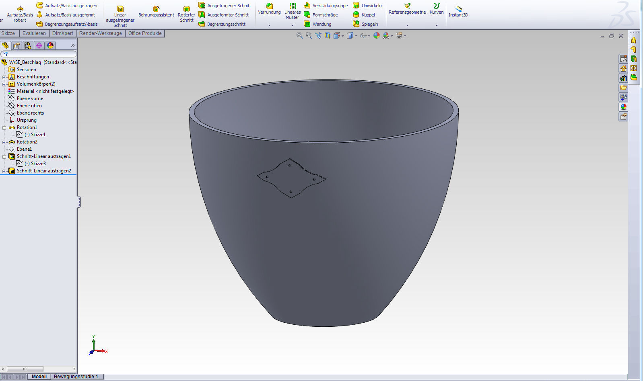
Task: Click the Aufsatz/Basis ausgeformt tool
Action: (66, 15)
